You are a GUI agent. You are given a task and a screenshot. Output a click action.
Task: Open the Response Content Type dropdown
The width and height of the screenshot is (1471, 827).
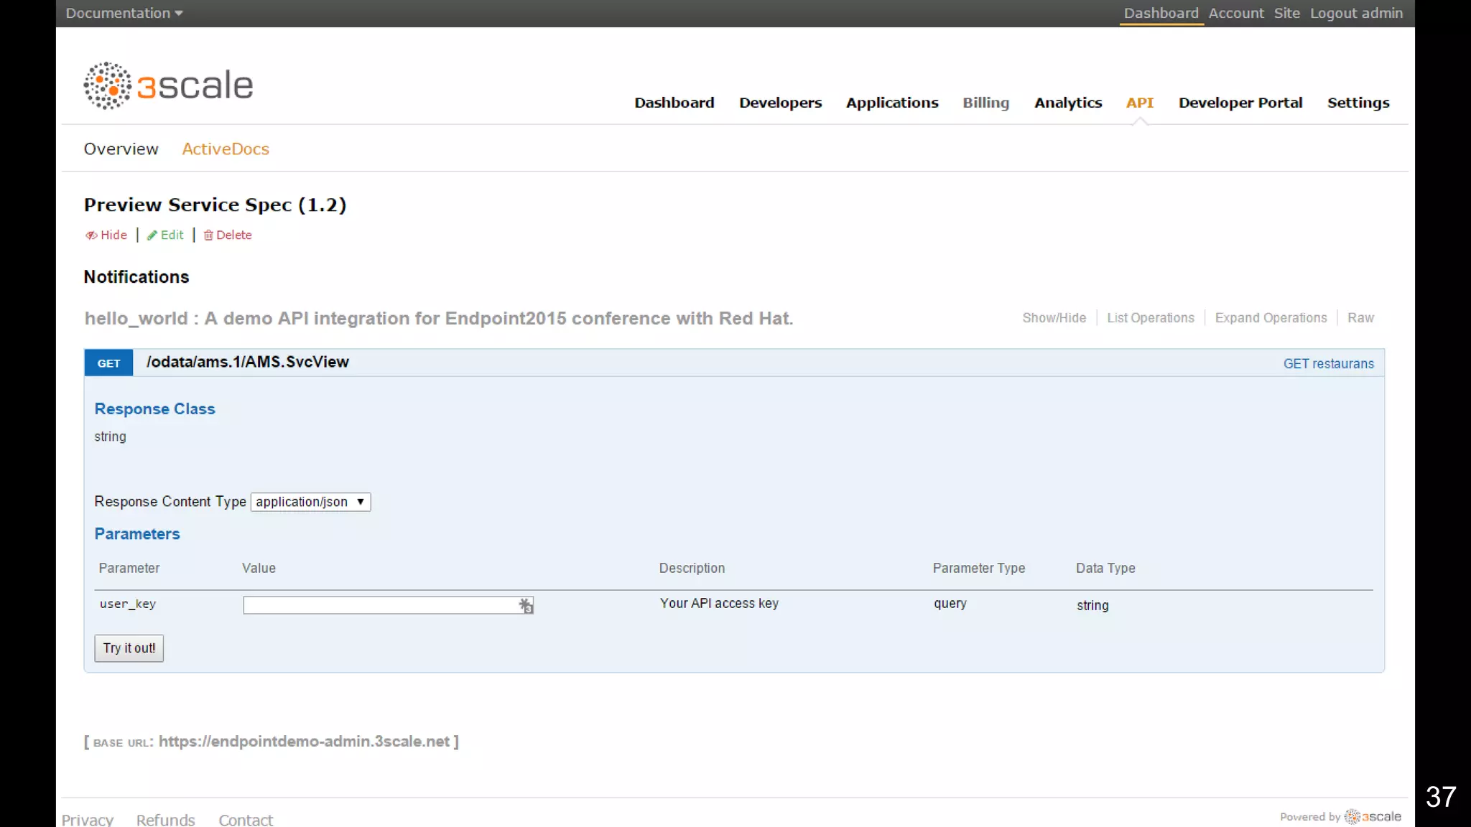[310, 502]
